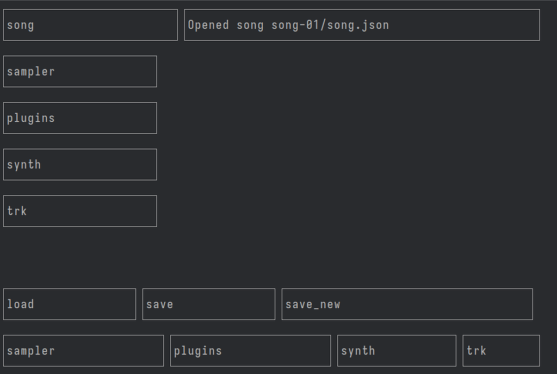Image resolution: width=557 pixels, height=374 pixels.
Task: Choose plugins entry between sampler and synth
Action: 80,118
